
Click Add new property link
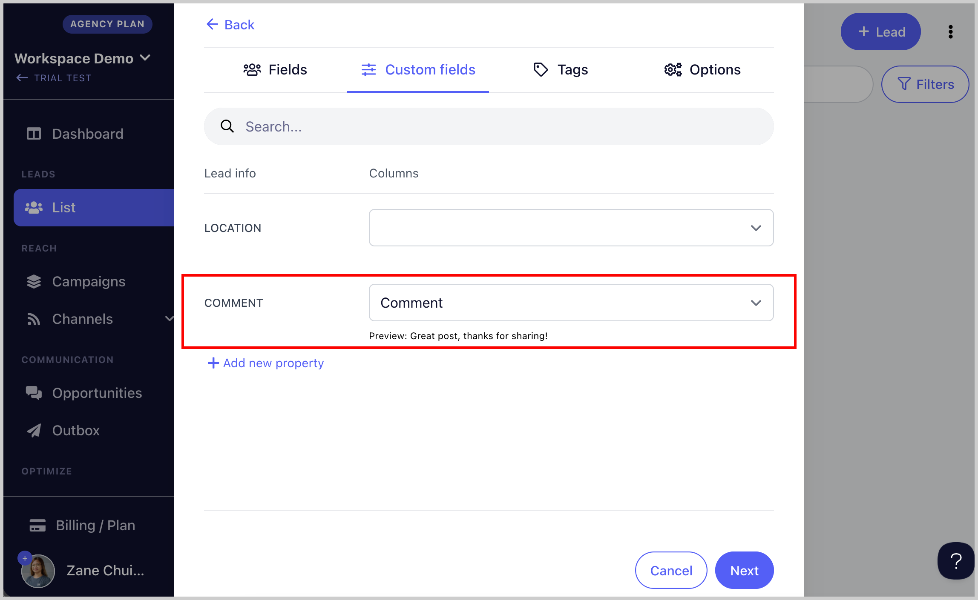(x=265, y=363)
